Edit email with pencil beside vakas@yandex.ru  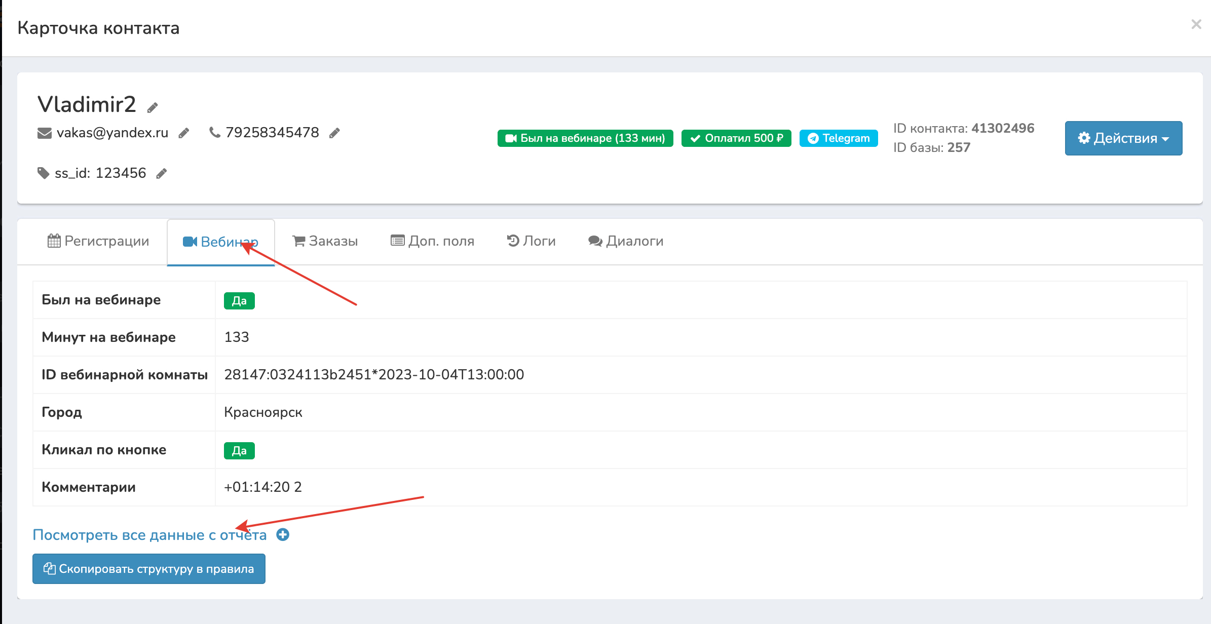point(184,133)
